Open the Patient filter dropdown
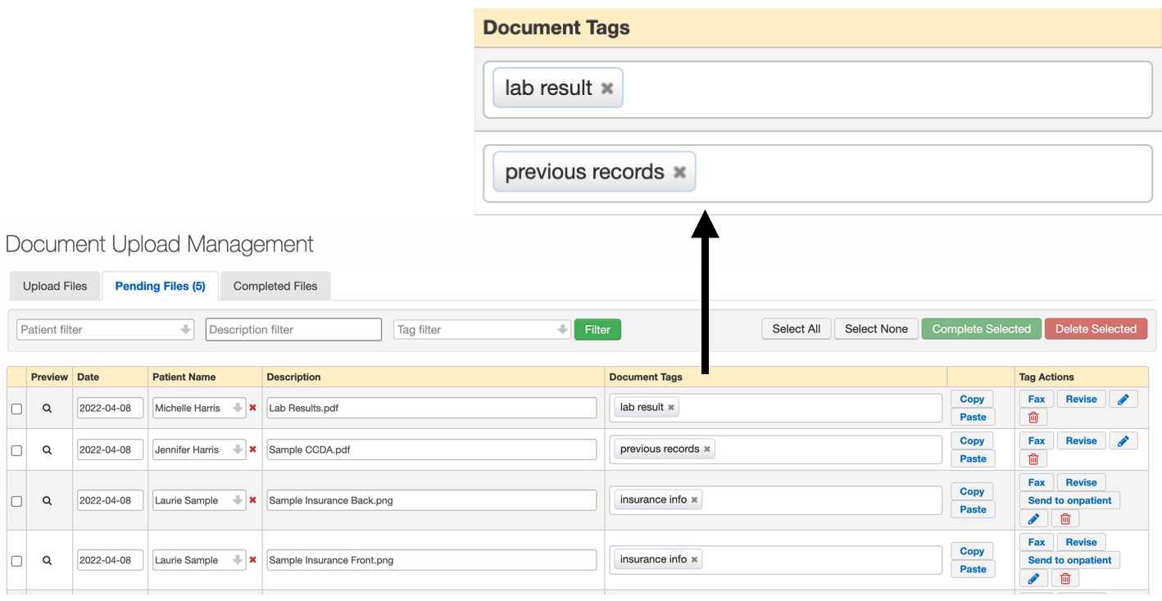Viewport: 1162px width, 601px height. point(105,329)
